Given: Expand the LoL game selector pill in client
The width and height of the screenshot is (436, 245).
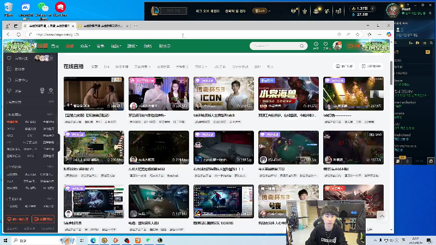Looking at the screenshot, I should 260,11.
